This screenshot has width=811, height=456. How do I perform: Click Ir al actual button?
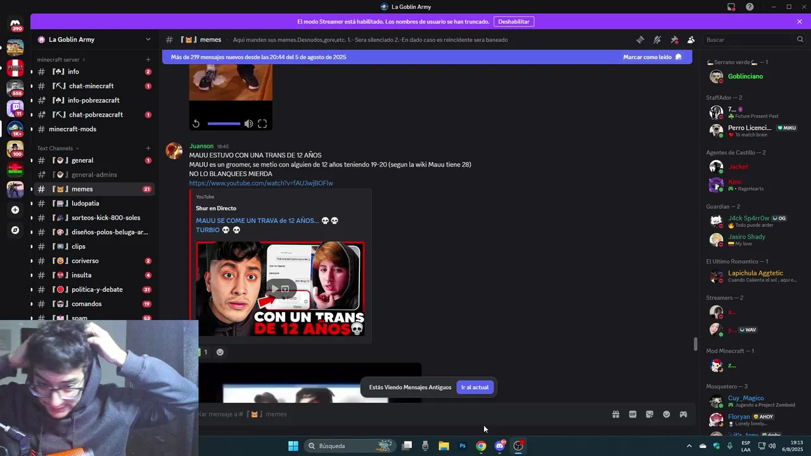tap(475, 387)
